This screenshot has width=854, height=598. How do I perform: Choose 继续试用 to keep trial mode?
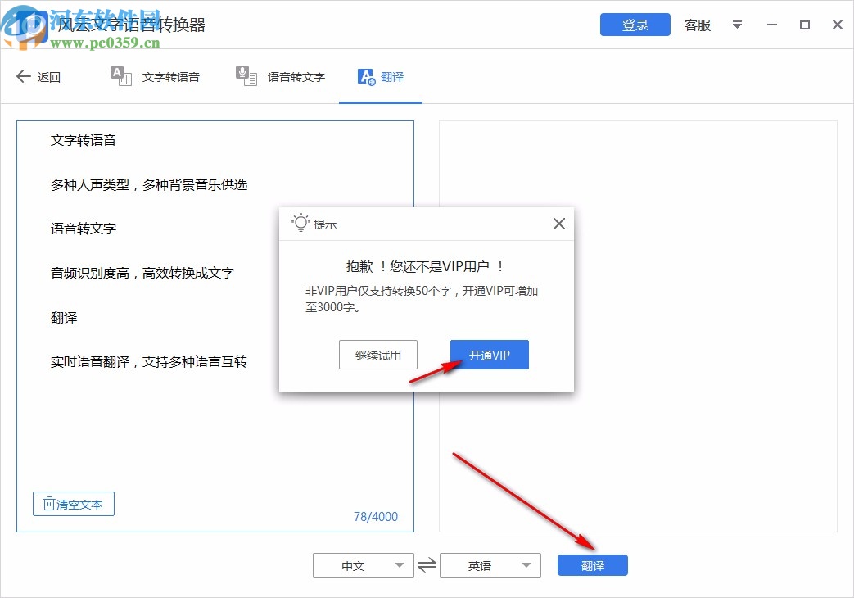tap(377, 354)
